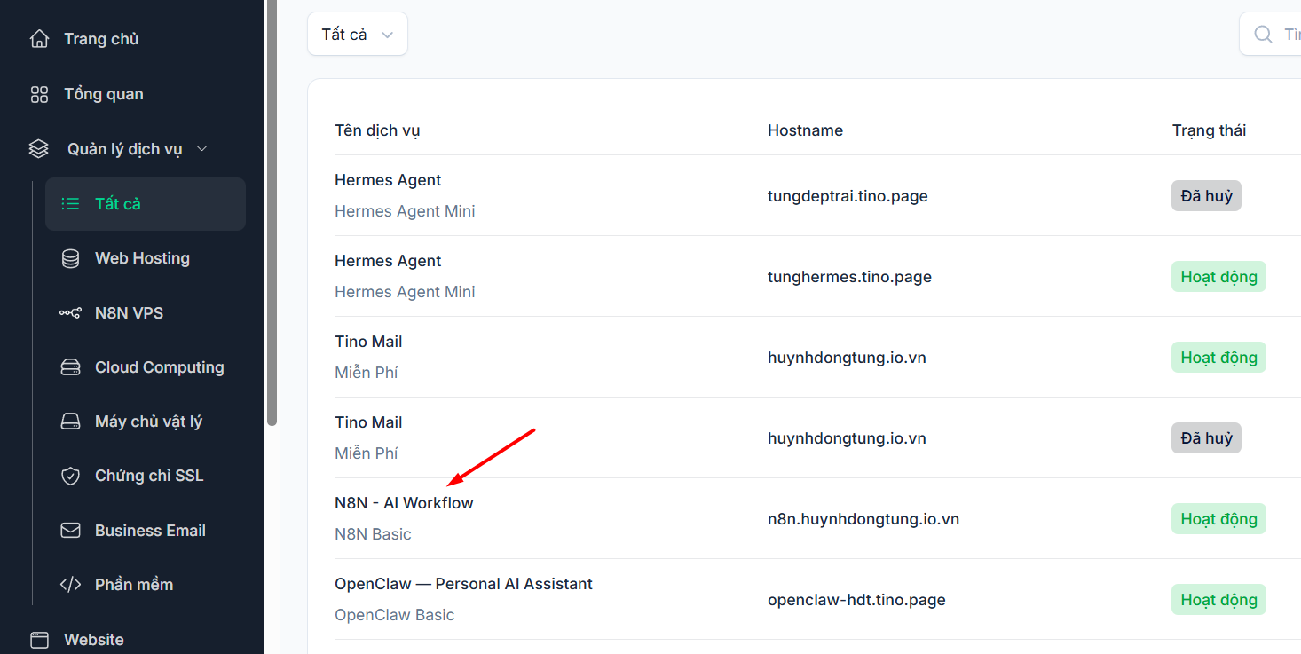Open the N8N - AI Workflow service
This screenshot has width=1301, height=654.
[404, 503]
